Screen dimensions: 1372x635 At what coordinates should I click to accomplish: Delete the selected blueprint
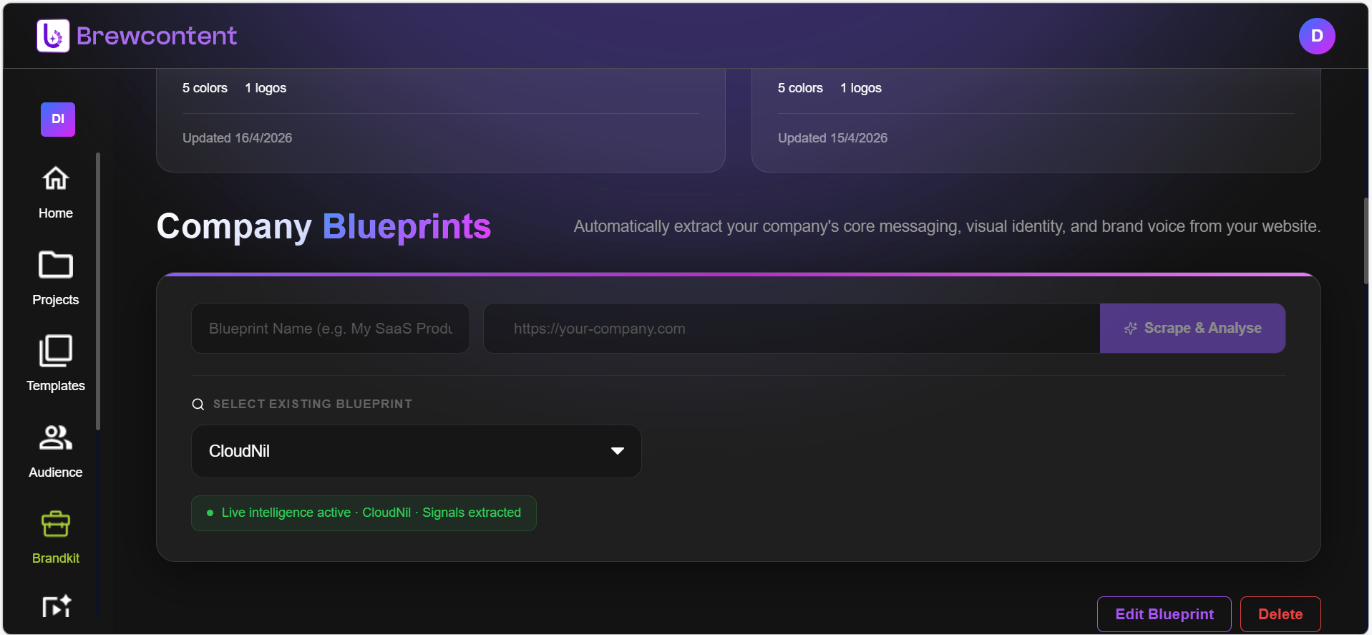tap(1280, 614)
